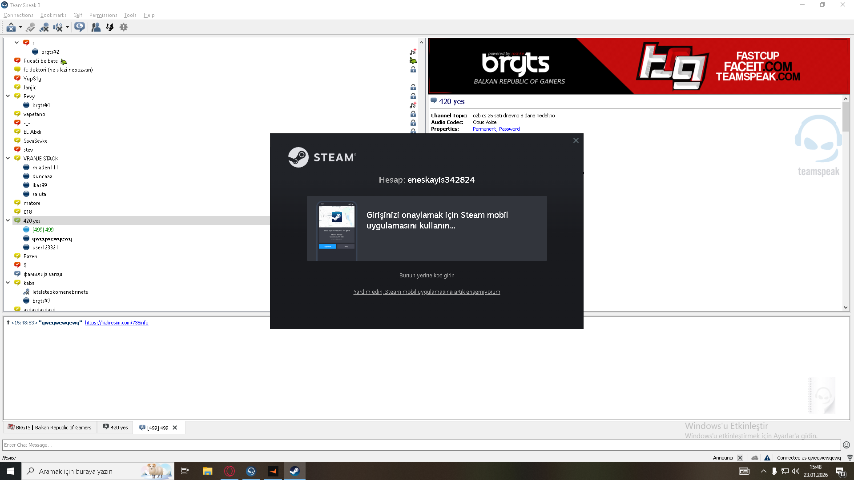Click the Bazen channel icon

pos(17,256)
